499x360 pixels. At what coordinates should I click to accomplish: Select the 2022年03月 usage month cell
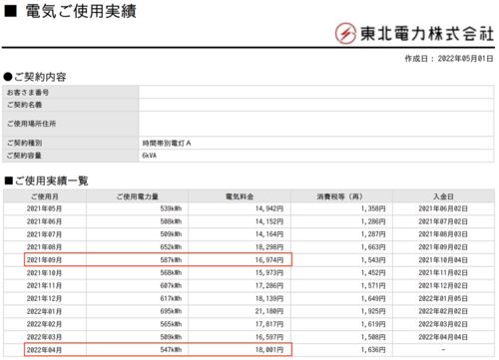point(44,337)
